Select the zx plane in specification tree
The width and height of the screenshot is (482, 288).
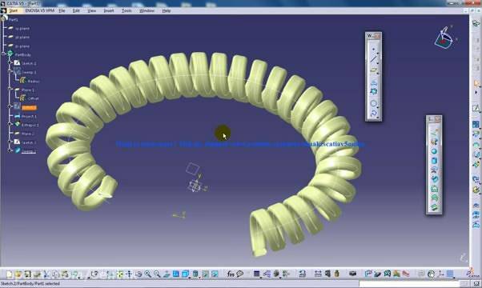click(22, 46)
